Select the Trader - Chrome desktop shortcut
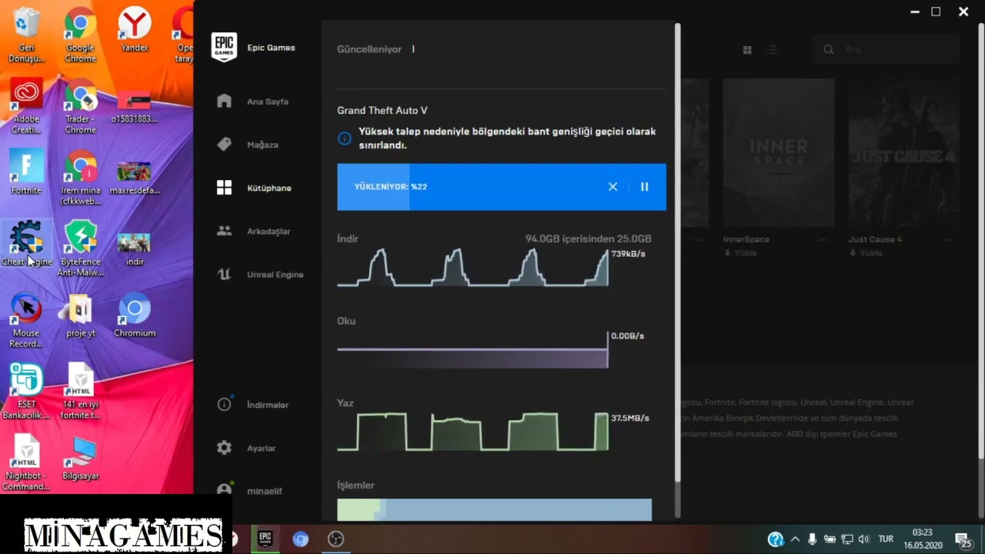Image resolution: width=985 pixels, height=554 pixels. click(80, 106)
